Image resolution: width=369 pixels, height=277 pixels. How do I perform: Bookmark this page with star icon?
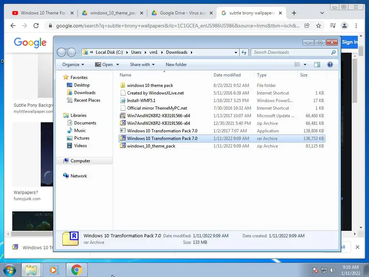tap(319, 26)
